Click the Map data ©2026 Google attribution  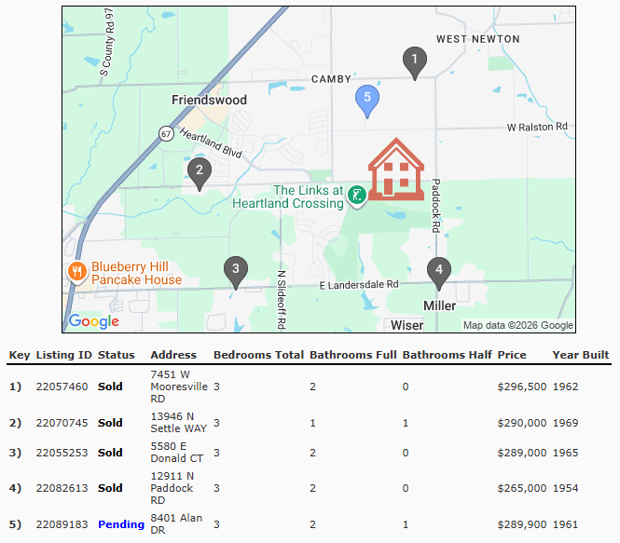point(518,325)
